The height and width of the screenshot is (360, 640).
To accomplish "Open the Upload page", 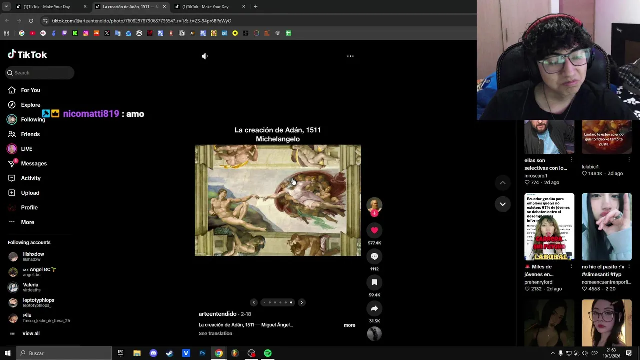I will [30, 193].
